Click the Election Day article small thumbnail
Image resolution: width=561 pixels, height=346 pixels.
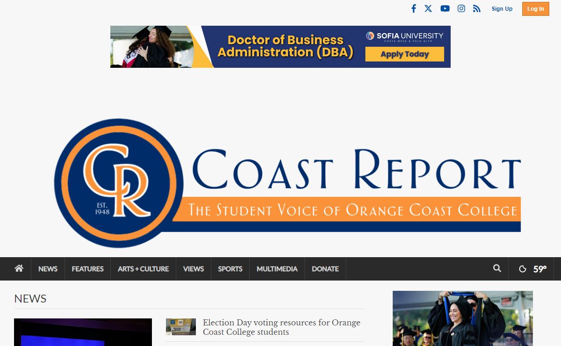[x=181, y=327]
